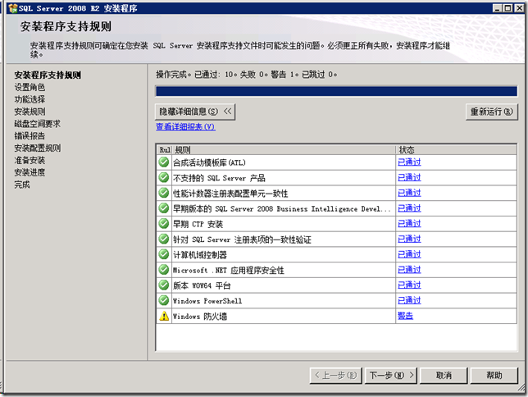
Task: Open 已通过 link for 早期 CTP 安装
Action: (x=409, y=223)
